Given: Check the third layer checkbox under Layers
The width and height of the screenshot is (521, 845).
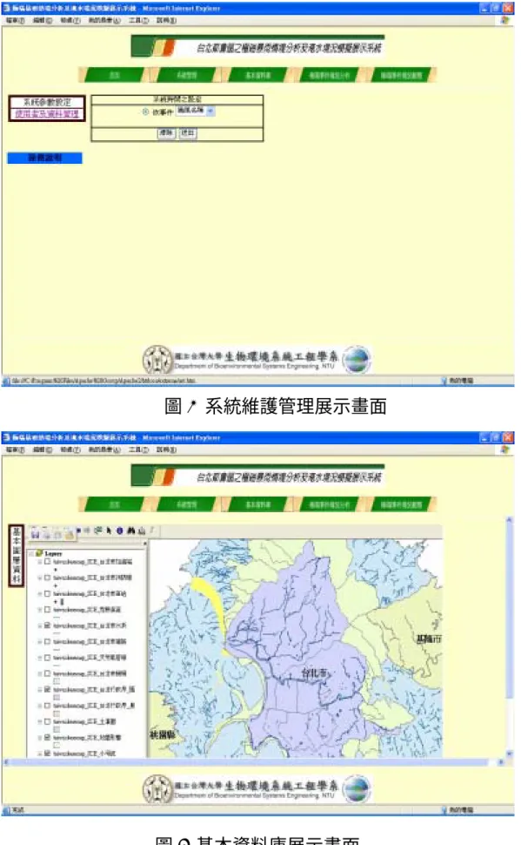Looking at the screenshot, I should click(x=47, y=593).
